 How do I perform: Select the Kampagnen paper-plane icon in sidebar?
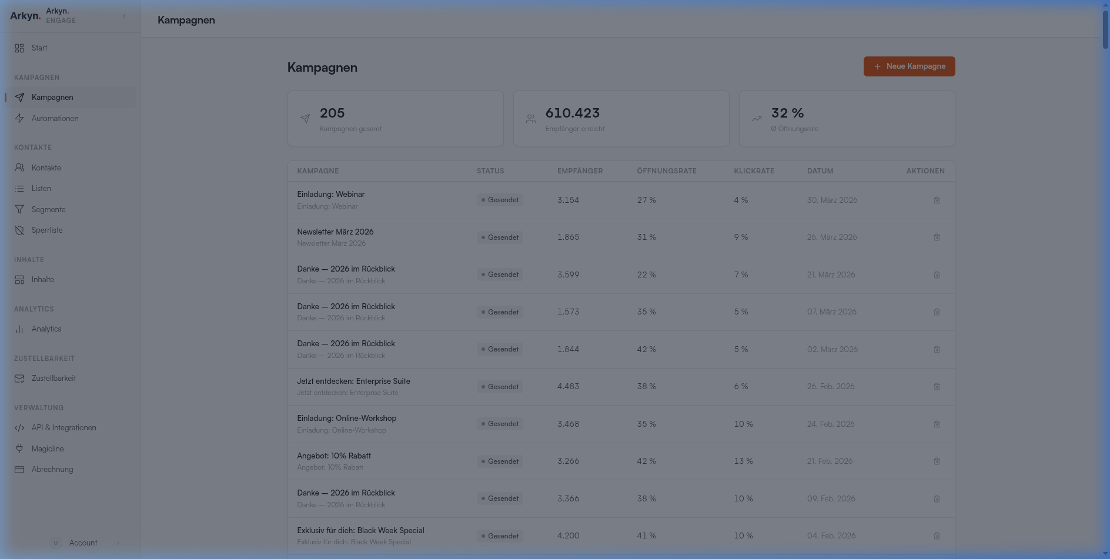(19, 98)
